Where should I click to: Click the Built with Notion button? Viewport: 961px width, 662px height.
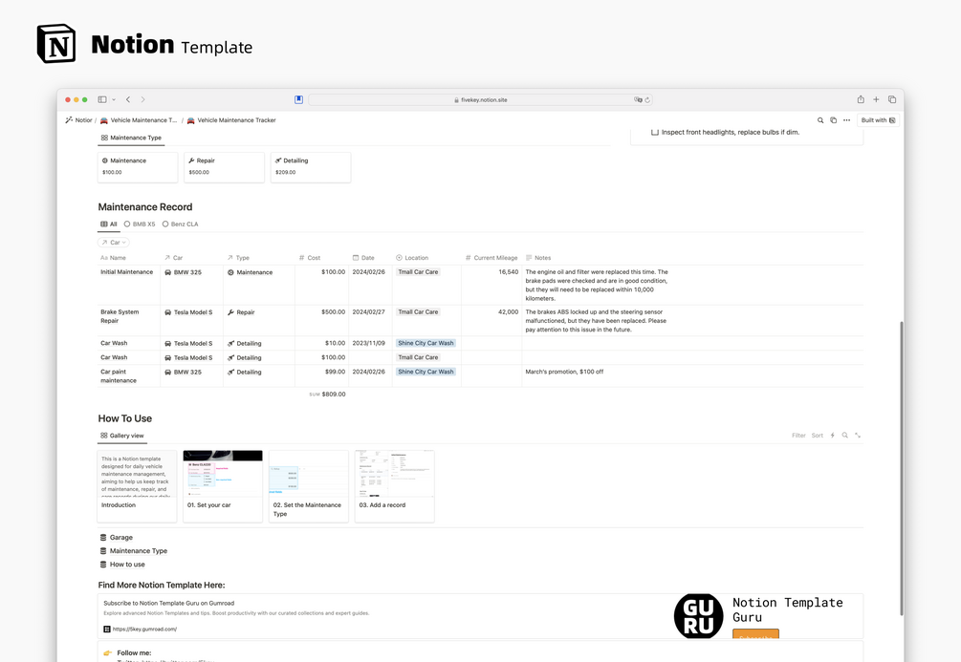coord(878,120)
